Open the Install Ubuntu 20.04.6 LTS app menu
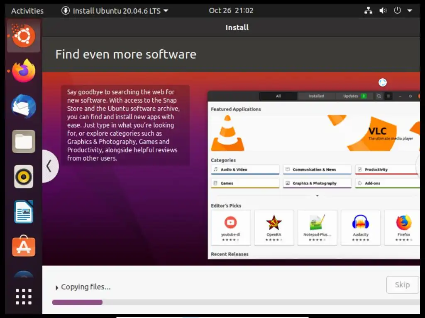The image size is (425, 318). [115, 11]
